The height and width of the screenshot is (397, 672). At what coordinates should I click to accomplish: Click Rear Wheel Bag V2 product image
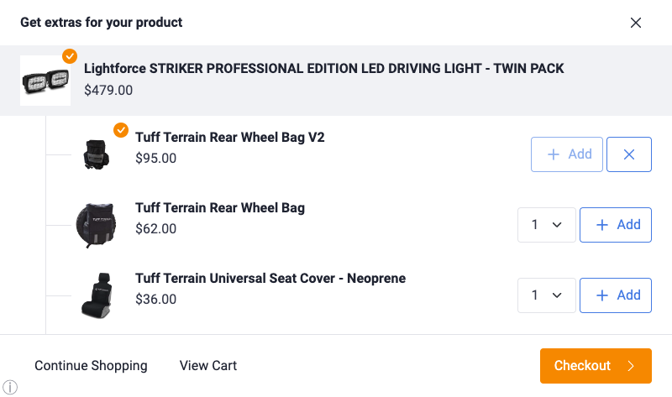pyautogui.click(x=97, y=153)
